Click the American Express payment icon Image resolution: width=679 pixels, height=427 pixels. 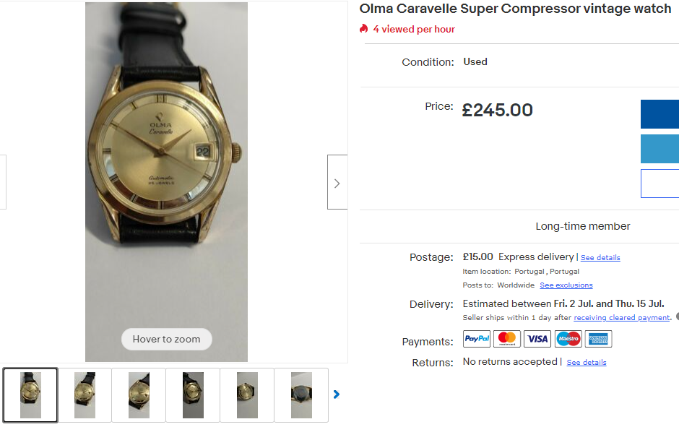click(598, 339)
